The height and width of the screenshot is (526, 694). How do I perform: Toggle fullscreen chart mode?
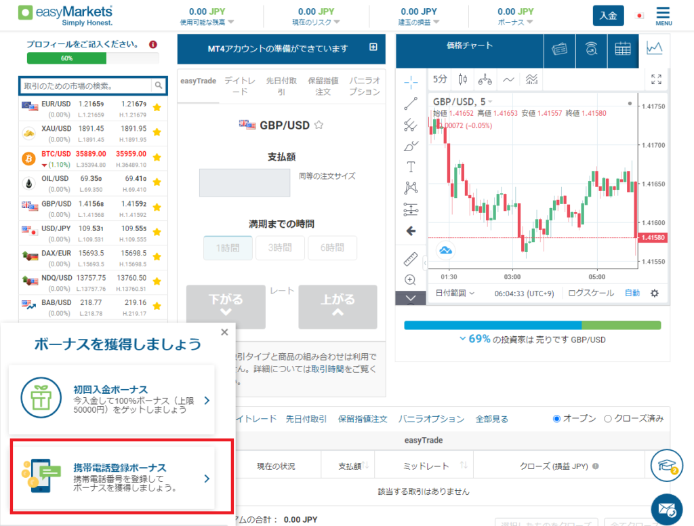tap(656, 79)
